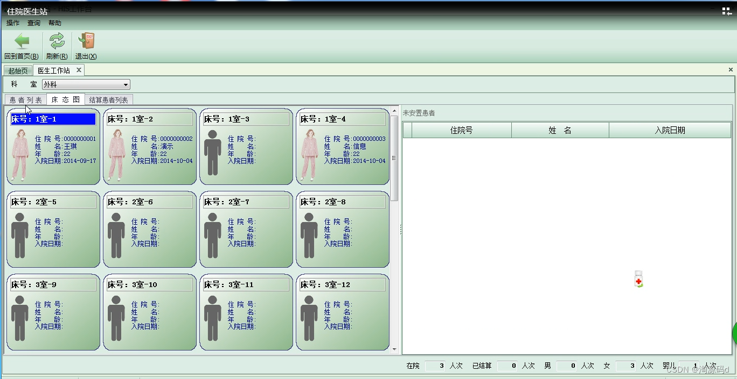Viewport: 737px width, 379px height.
Task: Select empty silhouette in bed 2室-8
Action: [309, 235]
